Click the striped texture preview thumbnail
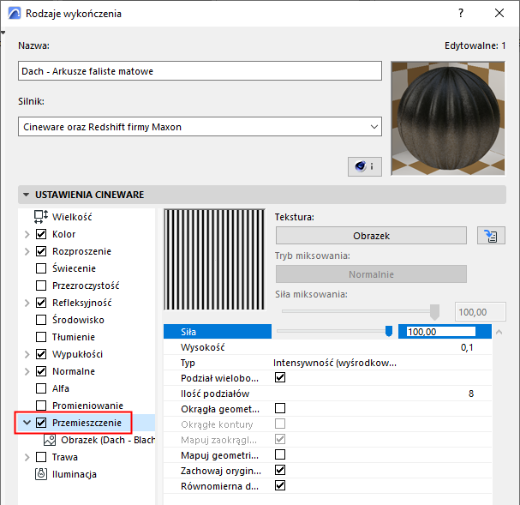The height and width of the screenshot is (505, 520). tap(214, 260)
